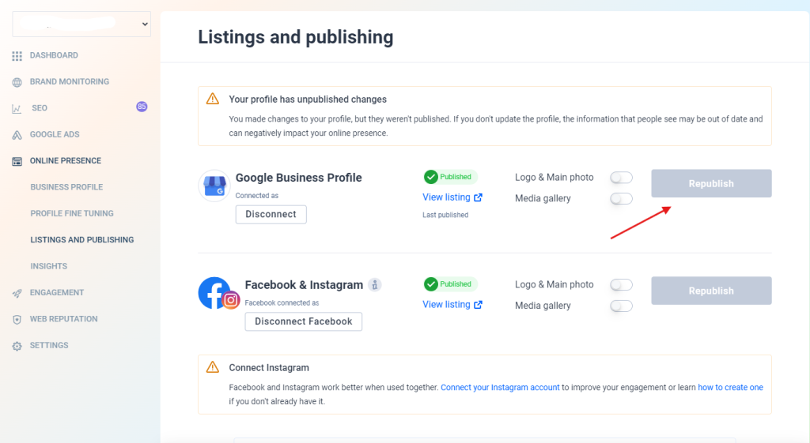Viewport: 810px width, 443px height.
Task: Click the SEO chart icon
Action: point(17,108)
